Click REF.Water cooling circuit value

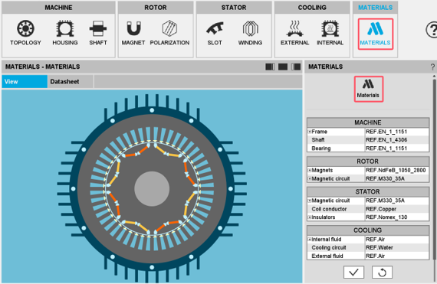click(x=397, y=247)
